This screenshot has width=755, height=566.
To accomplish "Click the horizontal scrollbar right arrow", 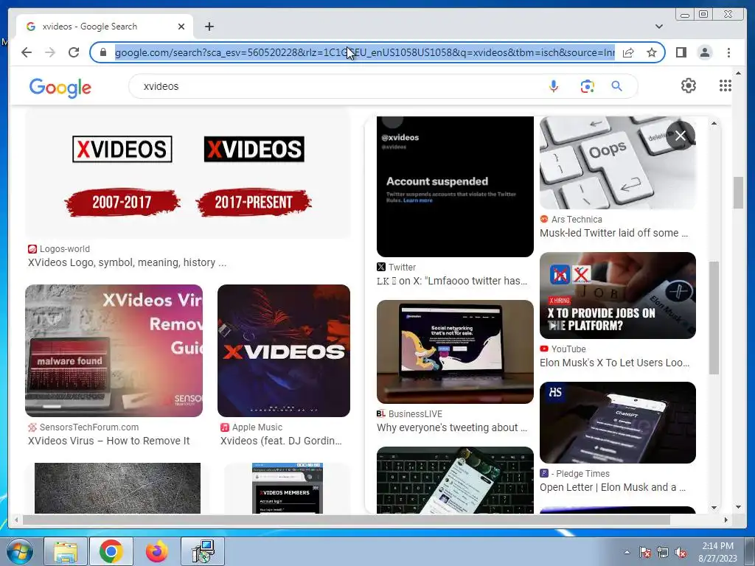I will click(726, 520).
